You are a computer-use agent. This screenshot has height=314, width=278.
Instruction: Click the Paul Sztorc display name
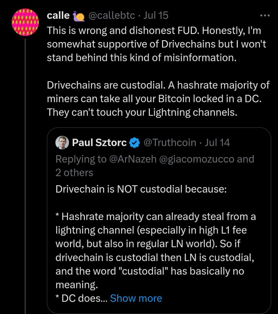click(x=99, y=143)
